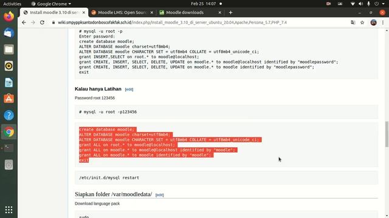Reload the current page

point(42,22)
